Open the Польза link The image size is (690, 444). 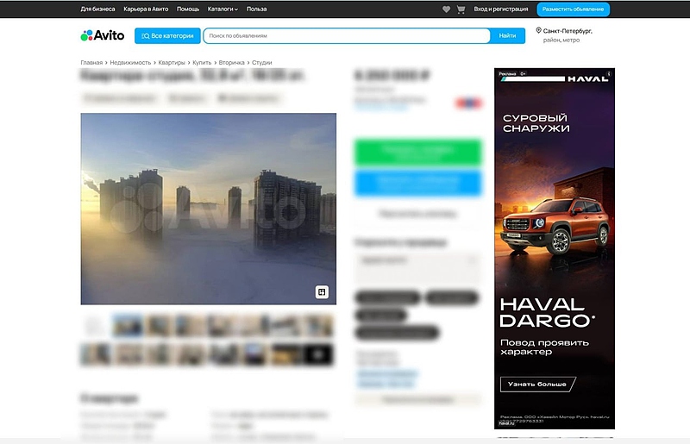click(x=256, y=9)
